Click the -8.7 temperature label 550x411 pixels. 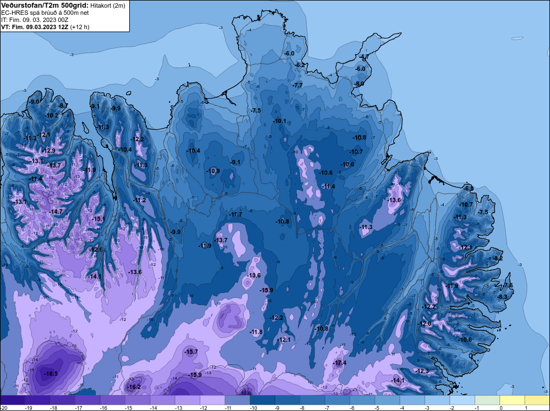[x=63, y=105]
